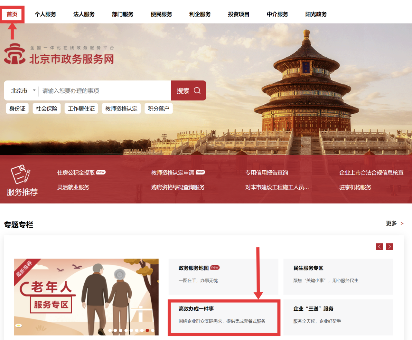Screen dimensions: 412x340
Task: Open the 阳光政务 menu item
Action: click(x=316, y=14)
